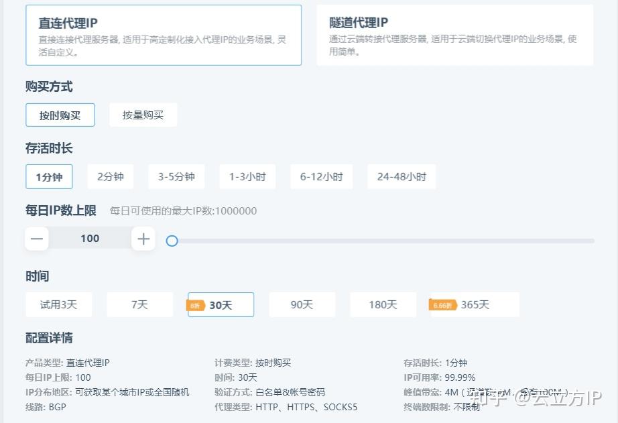
Task: Choose 按量购买 purchase mode
Action: coord(143,115)
